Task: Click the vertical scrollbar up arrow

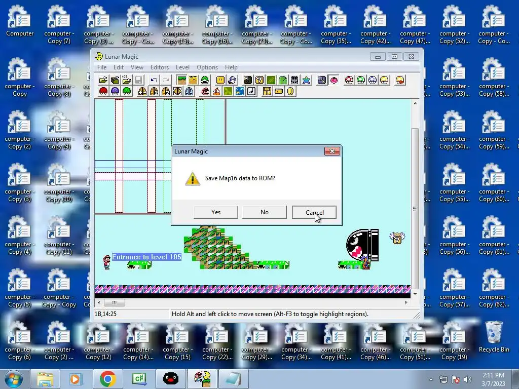Action: coord(415,103)
